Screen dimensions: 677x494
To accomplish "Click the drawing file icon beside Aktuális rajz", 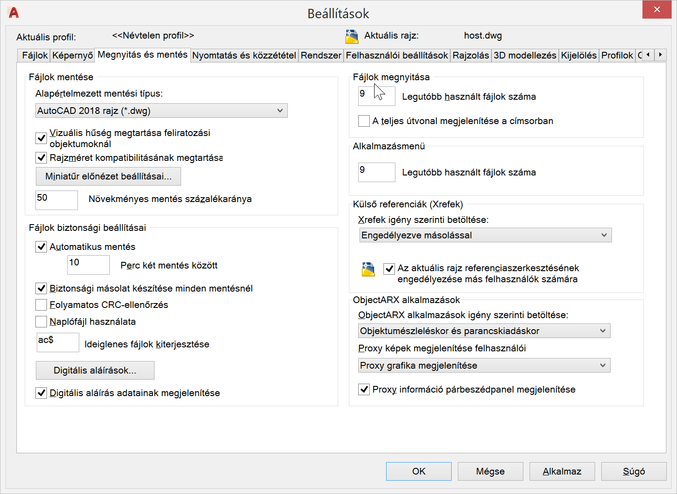I will click(x=352, y=36).
